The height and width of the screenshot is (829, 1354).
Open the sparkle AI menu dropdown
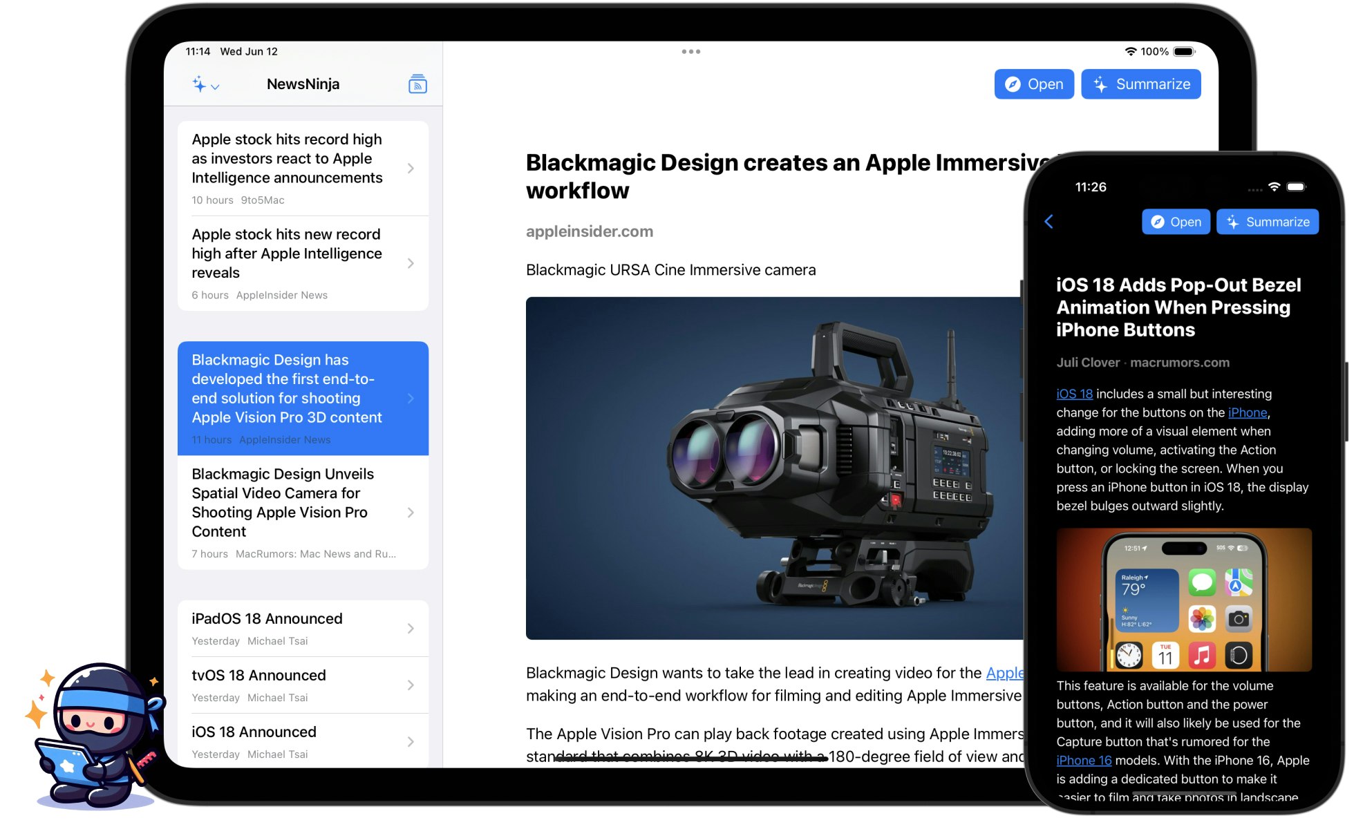pos(205,85)
